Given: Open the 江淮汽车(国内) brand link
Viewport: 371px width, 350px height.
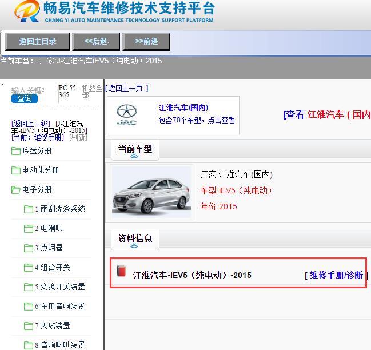Looking at the screenshot, I should pos(183,108).
